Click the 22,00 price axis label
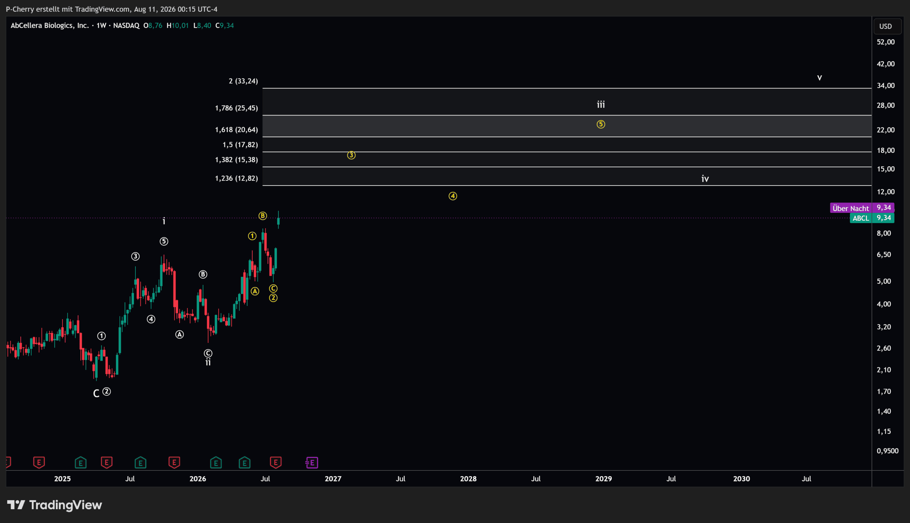 [885, 130]
